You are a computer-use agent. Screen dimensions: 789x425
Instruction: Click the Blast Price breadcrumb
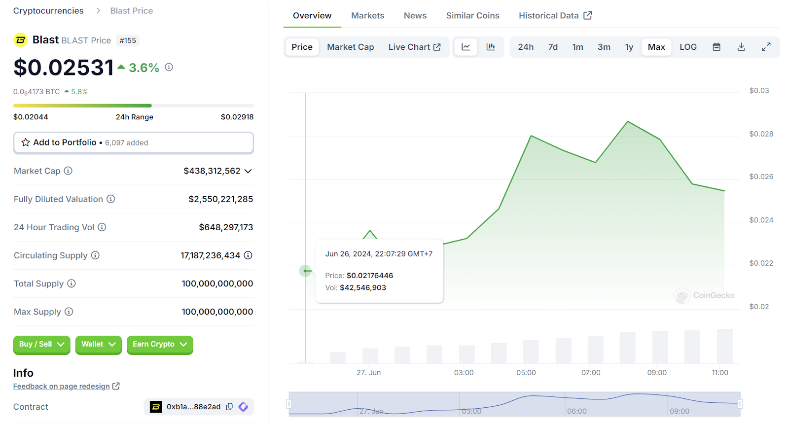[x=132, y=11]
